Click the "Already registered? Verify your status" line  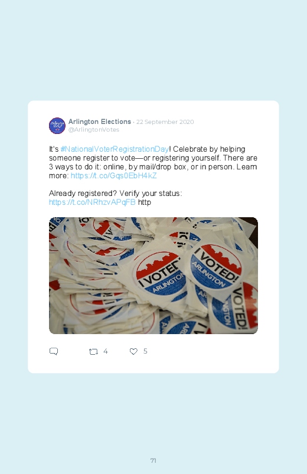(x=116, y=194)
